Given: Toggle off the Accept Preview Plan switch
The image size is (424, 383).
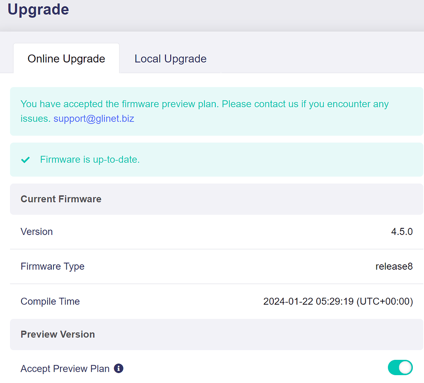Looking at the screenshot, I should (400, 367).
